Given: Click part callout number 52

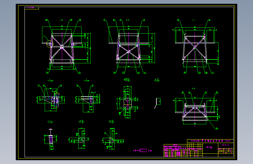Looking at the screenshot, I should (x=182, y=93).
